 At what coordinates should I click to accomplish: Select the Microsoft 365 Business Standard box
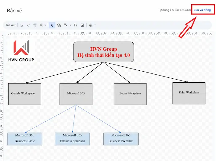[x=72, y=139]
